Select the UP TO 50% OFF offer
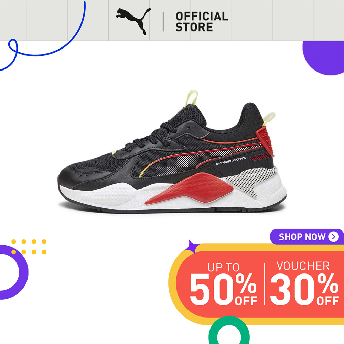The height and width of the screenshot is (344, 344). tap(223, 284)
